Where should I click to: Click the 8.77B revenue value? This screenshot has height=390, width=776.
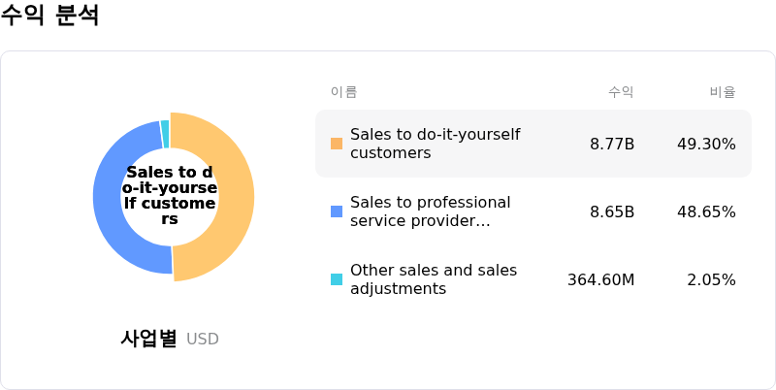click(612, 144)
